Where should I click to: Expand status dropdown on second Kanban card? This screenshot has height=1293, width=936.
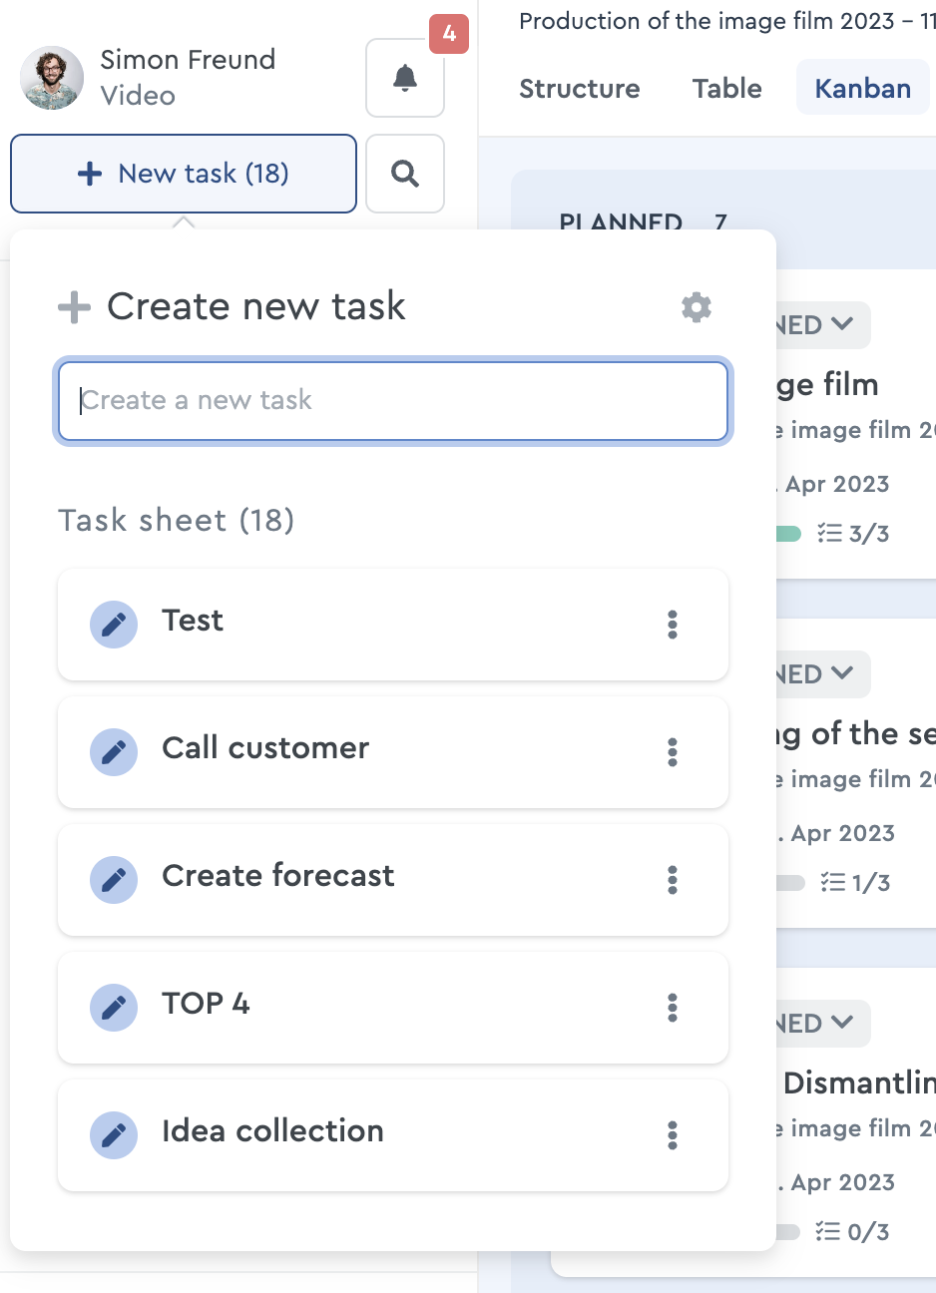pyautogui.click(x=823, y=674)
